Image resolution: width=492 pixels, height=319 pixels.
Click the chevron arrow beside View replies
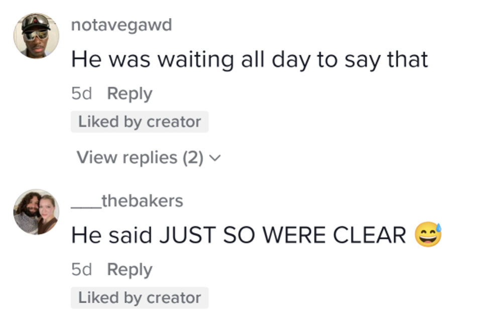215,158
